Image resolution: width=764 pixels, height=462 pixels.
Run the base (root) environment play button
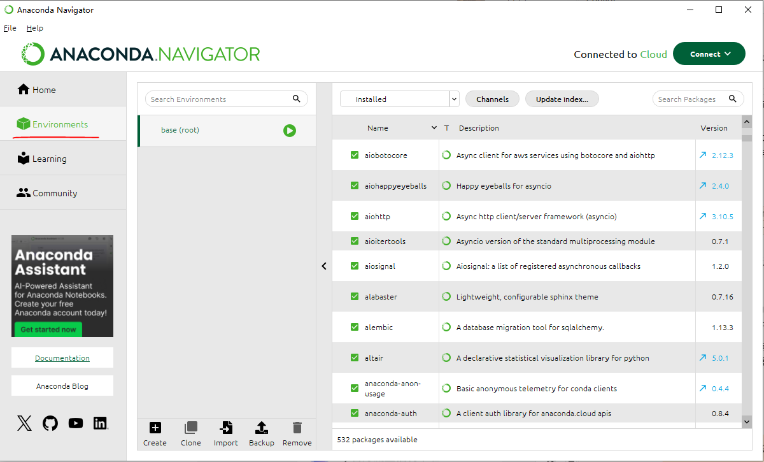coord(290,131)
